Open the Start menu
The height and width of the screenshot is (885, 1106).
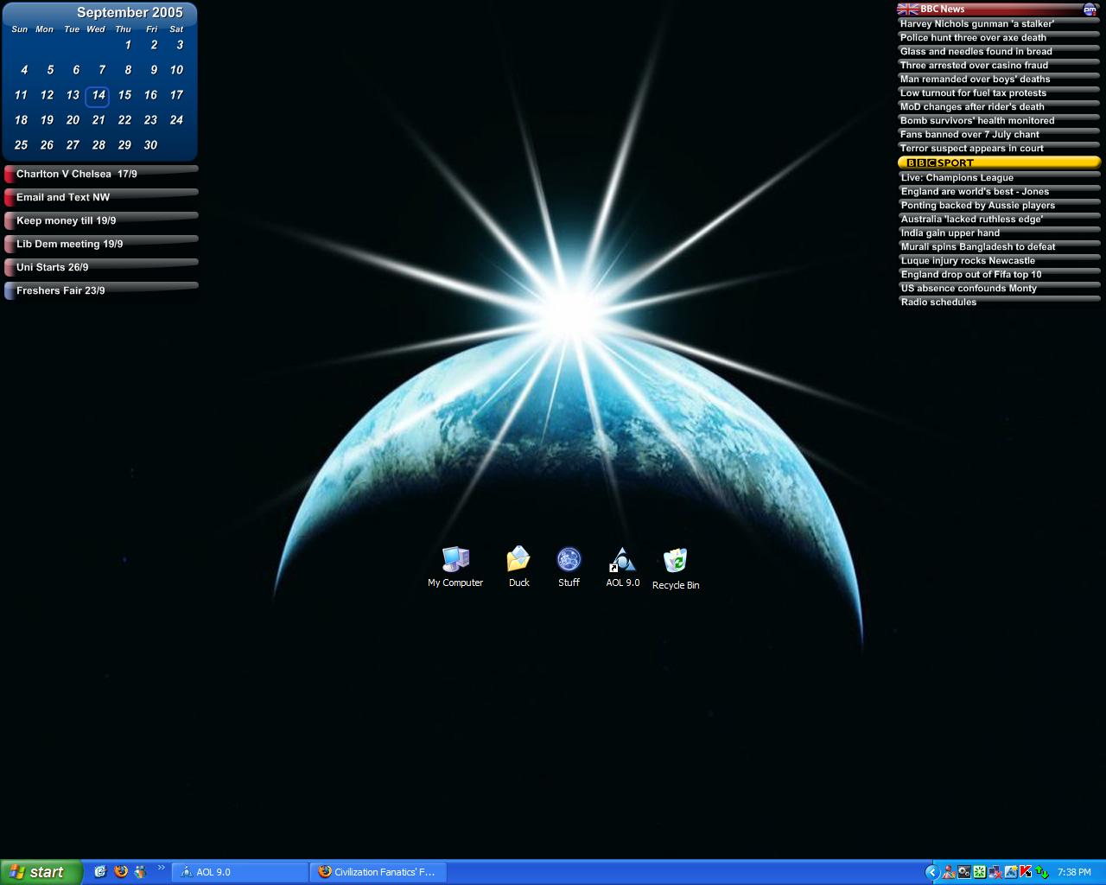point(41,872)
